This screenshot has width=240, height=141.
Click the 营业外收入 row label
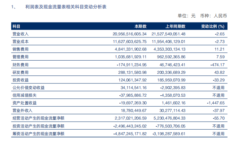coord(23,111)
